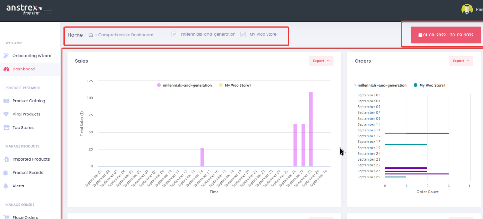This screenshot has width=483, height=219.
Task: Click the September 14 sales bar
Action: click(202, 157)
